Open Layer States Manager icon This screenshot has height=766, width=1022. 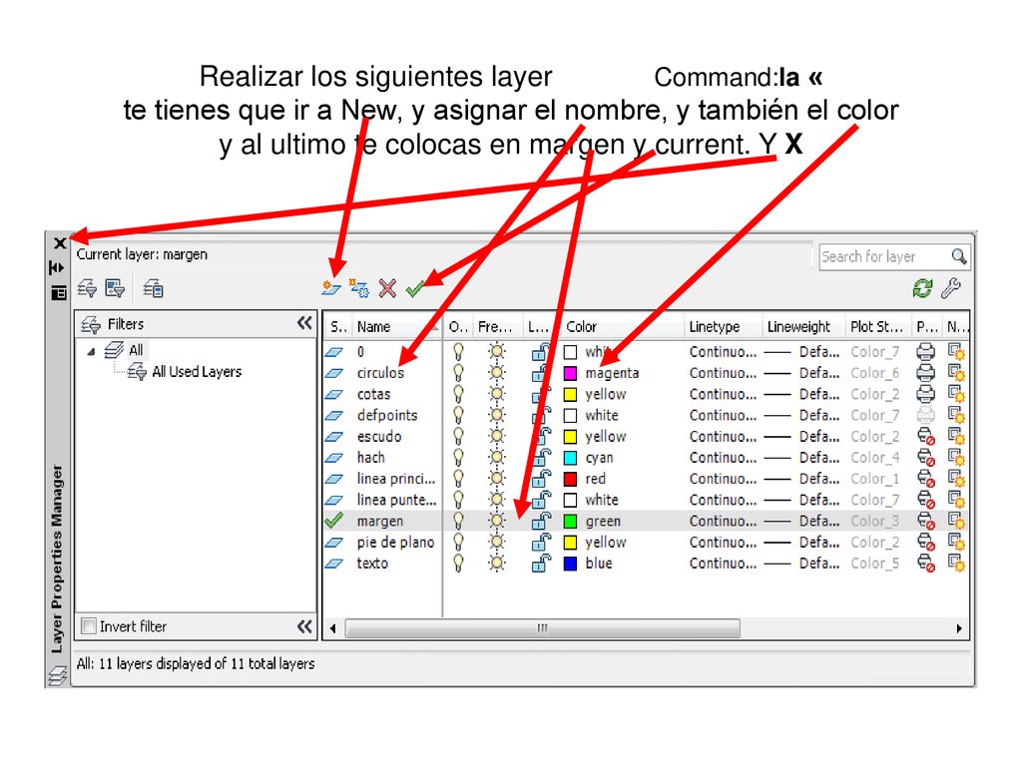(x=153, y=288)
